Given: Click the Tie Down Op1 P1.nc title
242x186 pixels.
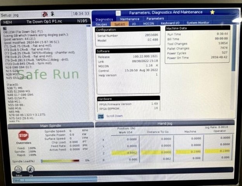Looking at the screenshot, I should (44, 22).
